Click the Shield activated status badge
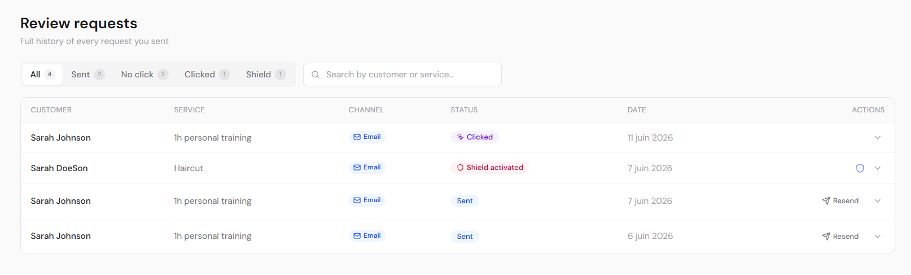This screenshot has width=911, height=275. pyautogui.click(x=490, y=168)
